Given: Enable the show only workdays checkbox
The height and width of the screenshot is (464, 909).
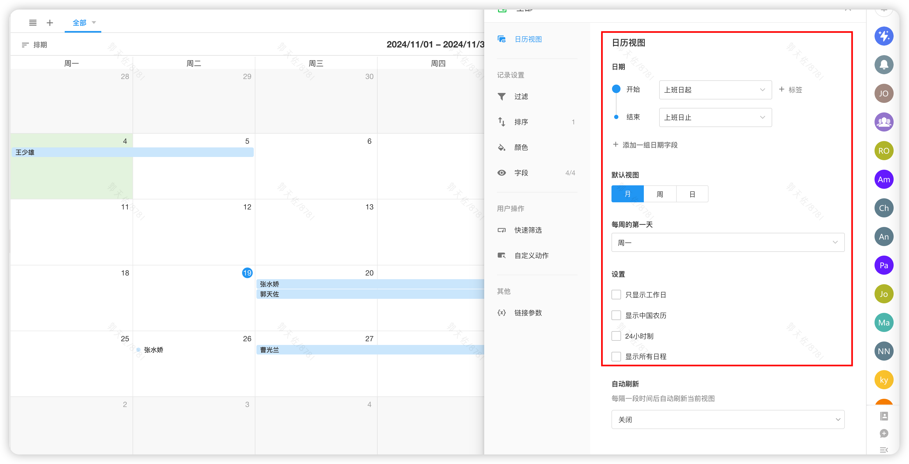Looking at the screenshot, I should (x=616, y=295).
